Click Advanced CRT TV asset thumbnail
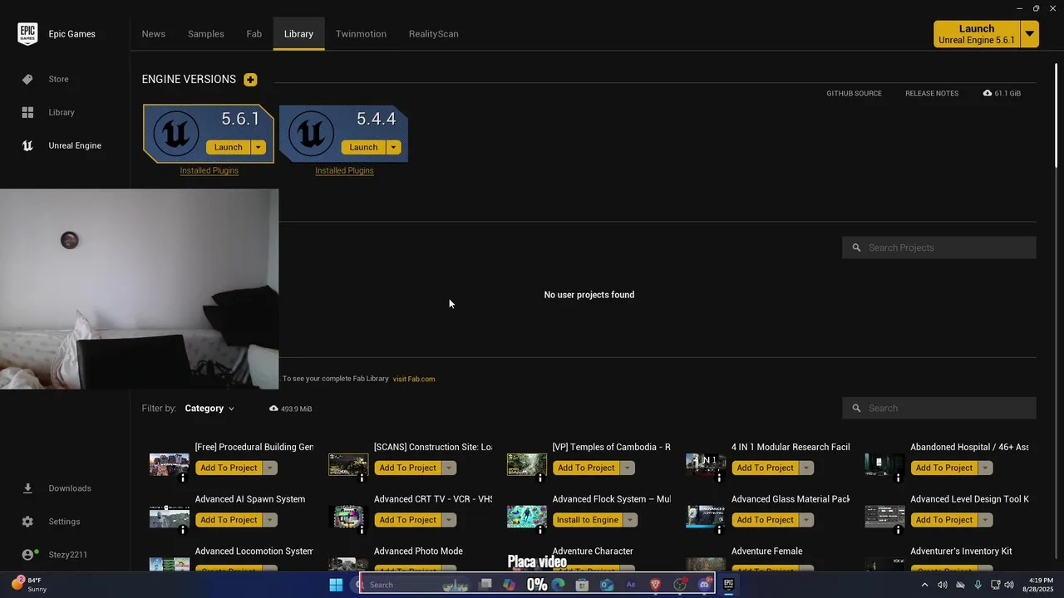The image size is (1064, 598). tap(348, 517)
